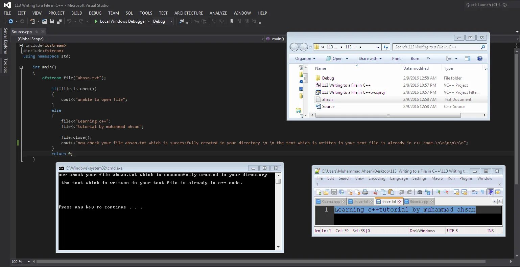Open the Server Explorer side tab

pyautogui.click(x=5, y=41)
